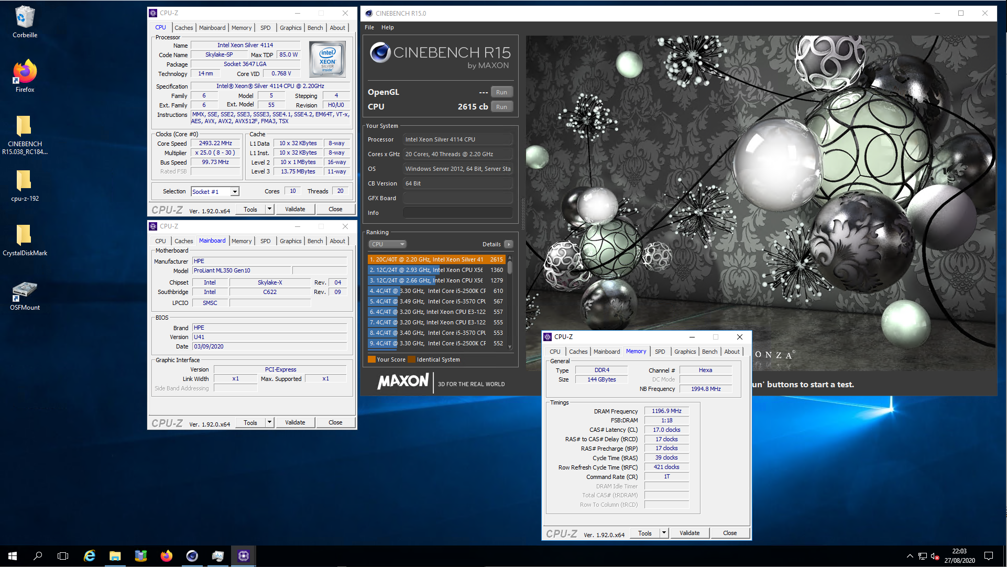Click Close in top CPU-Z window
Image resolution: width=1007 pixels, height=567 pixels.
pyautogui.click(x=335, y=209)
